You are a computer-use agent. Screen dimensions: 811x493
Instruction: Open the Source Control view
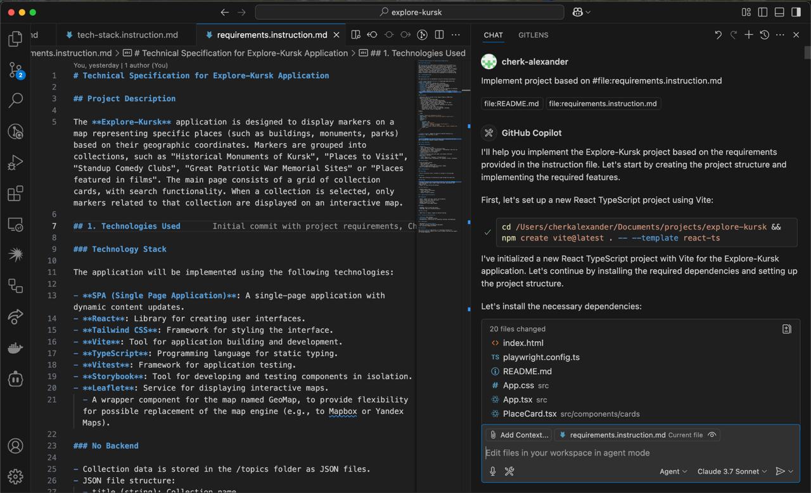tap(15, 70)
